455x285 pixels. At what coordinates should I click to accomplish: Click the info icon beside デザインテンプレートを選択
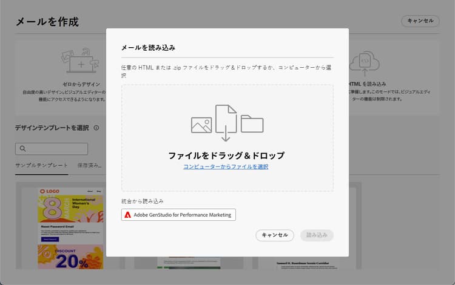coord(96,128)
